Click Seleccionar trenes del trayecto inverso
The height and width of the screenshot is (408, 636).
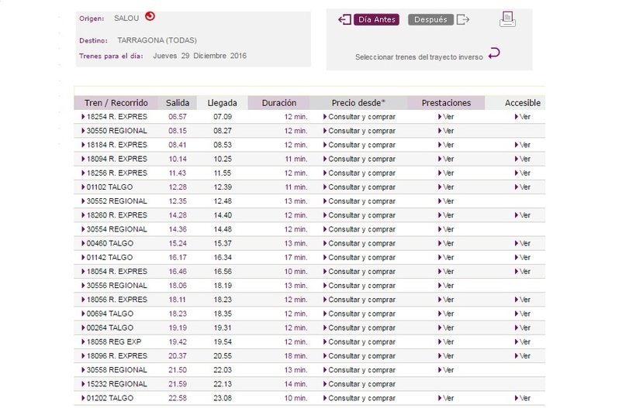click(419, 57)
